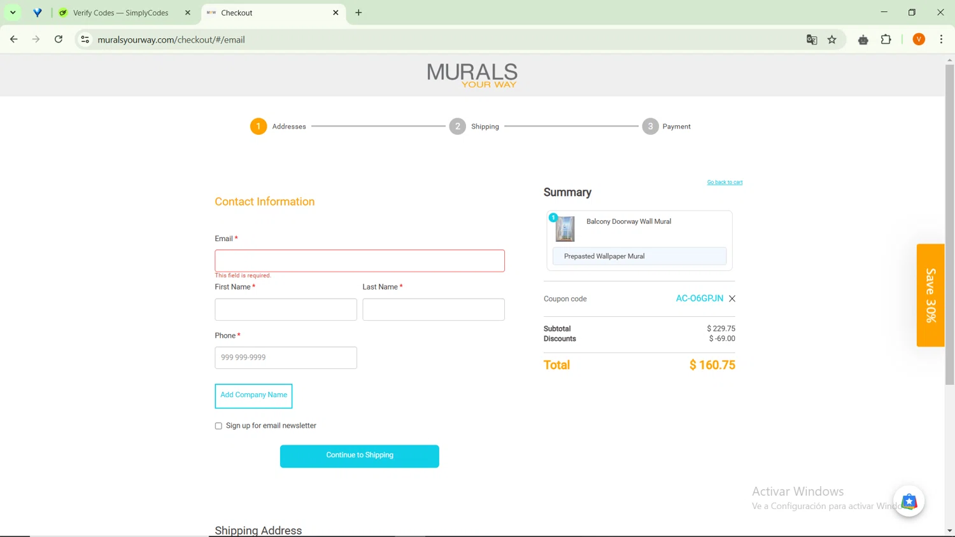Click the Murals Your Way logo

click(472, 75)
